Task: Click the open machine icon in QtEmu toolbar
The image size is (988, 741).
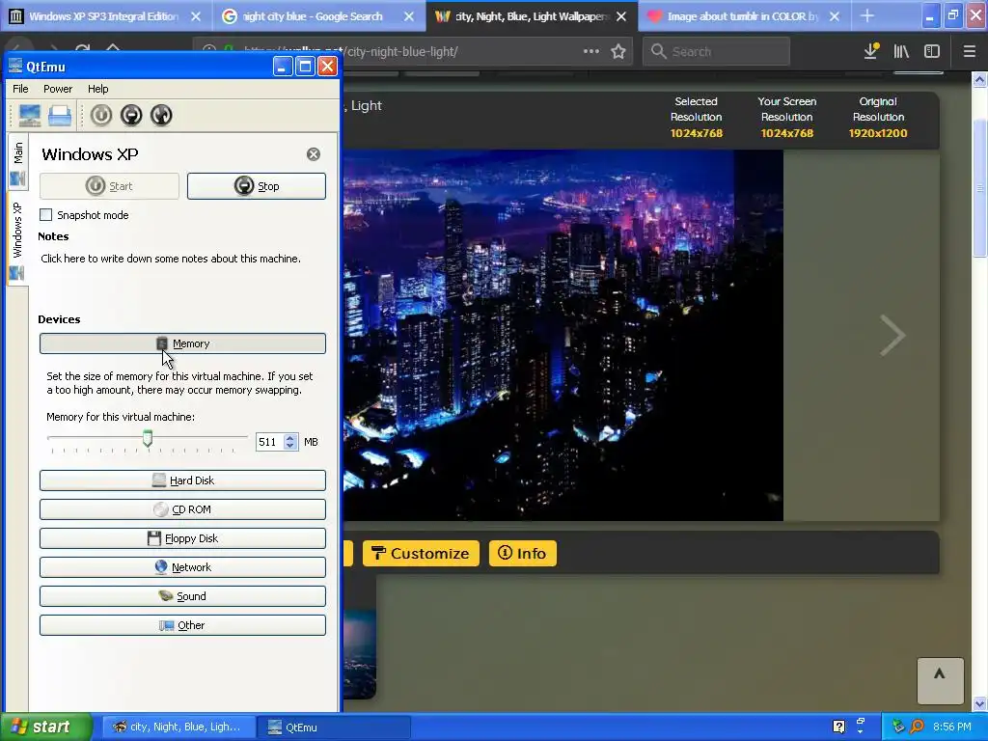Action: click(x=60, y=116)
